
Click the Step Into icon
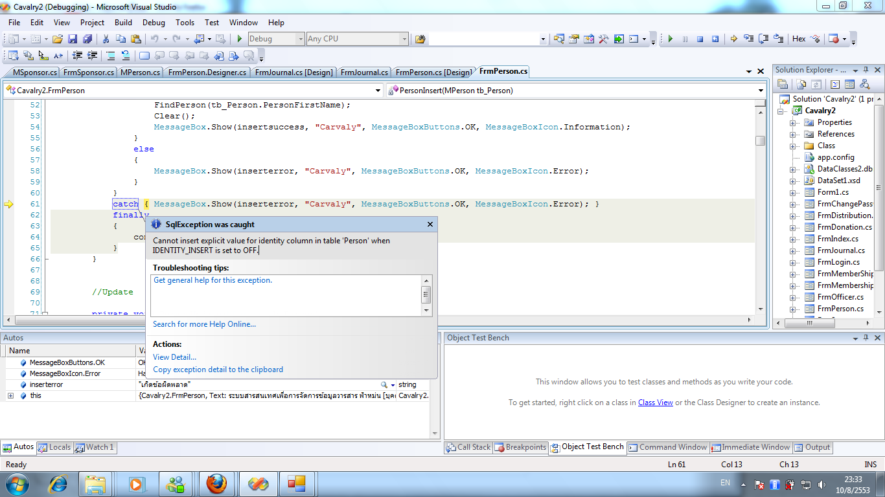(x=749, y=38)
